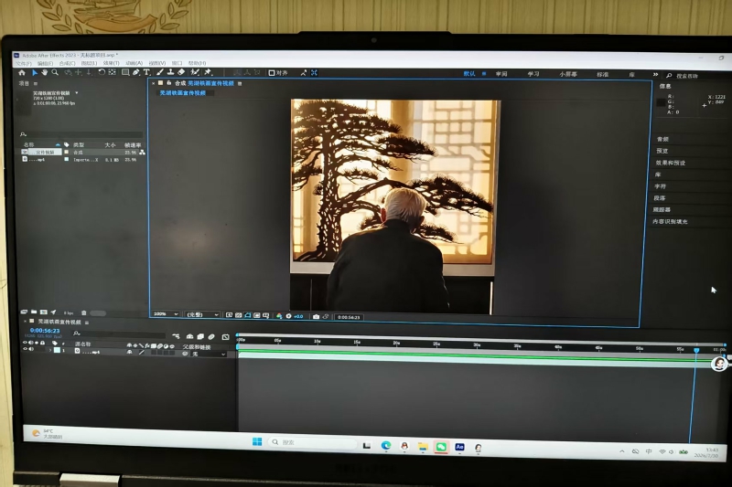Click the trash icon in the Project panel
The width and height of the screenshot is (732, 487).
[84, 312]
